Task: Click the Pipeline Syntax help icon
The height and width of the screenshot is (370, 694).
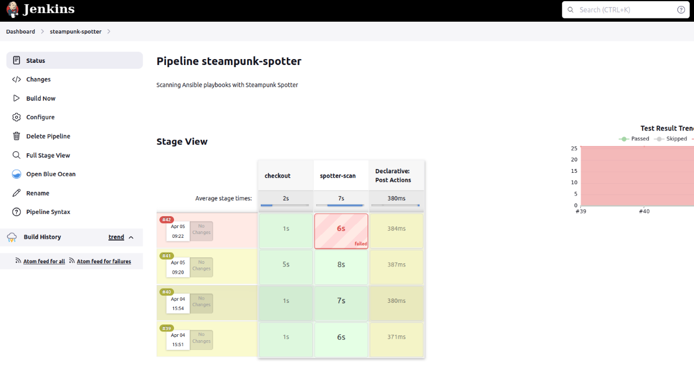Action: pos(16,212)
